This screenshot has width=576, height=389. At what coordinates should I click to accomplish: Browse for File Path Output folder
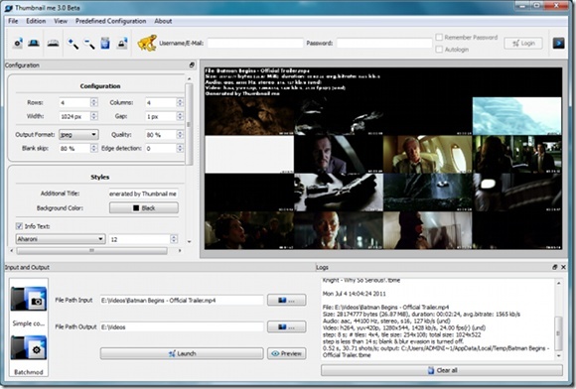coord(287,326)
